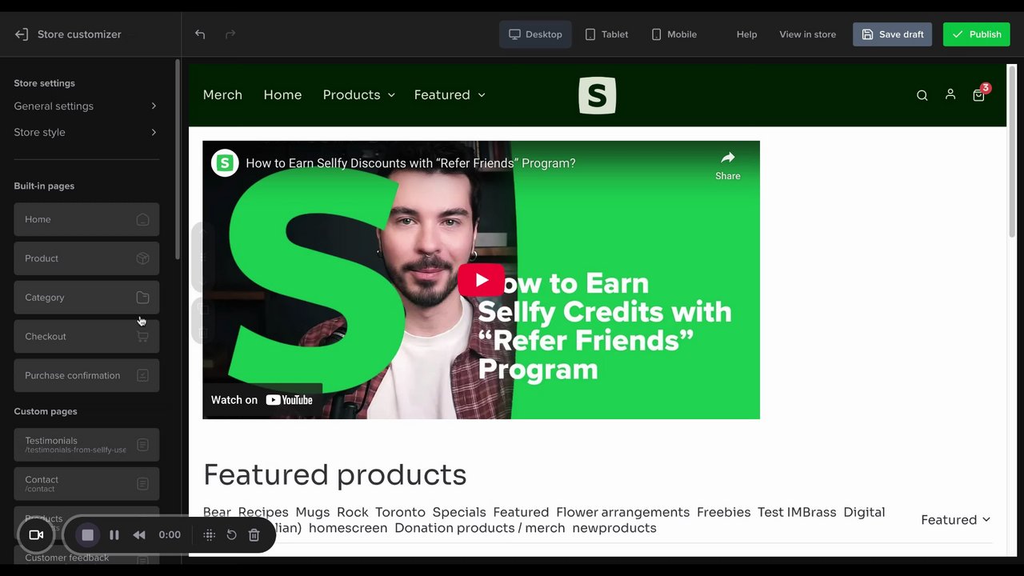Open the shopping cart icon

pos(978,95)
